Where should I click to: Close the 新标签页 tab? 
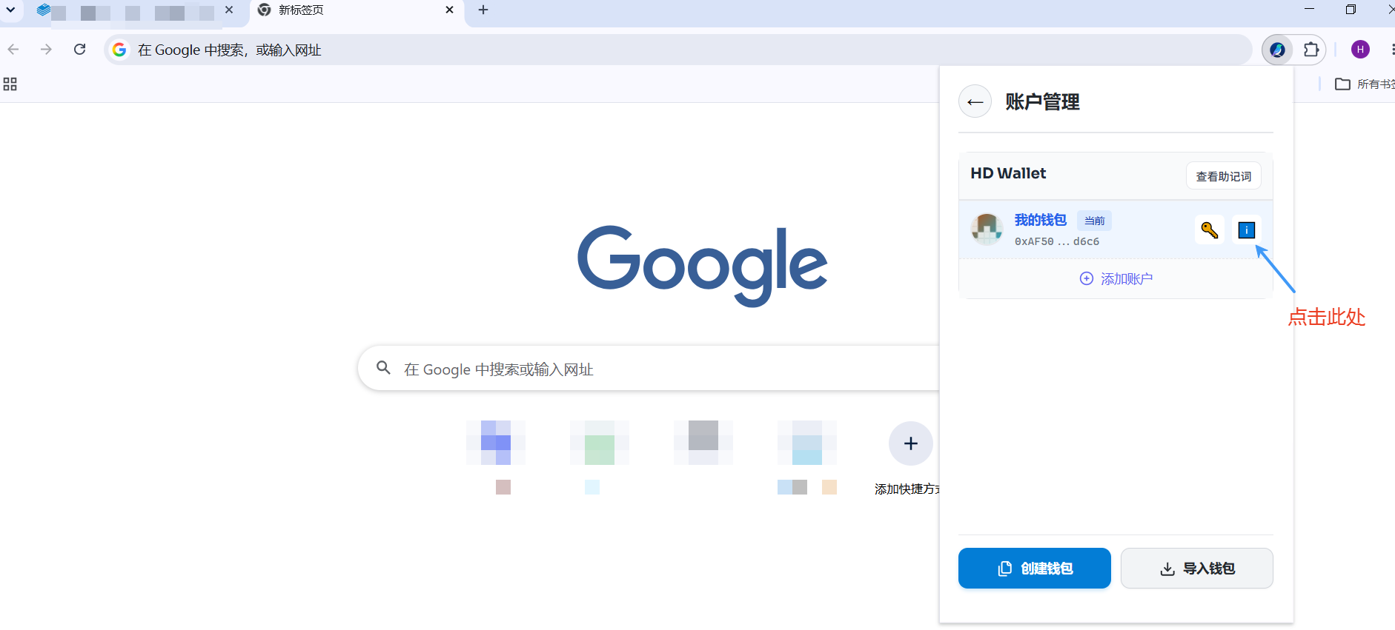click(x=449, y=10)
